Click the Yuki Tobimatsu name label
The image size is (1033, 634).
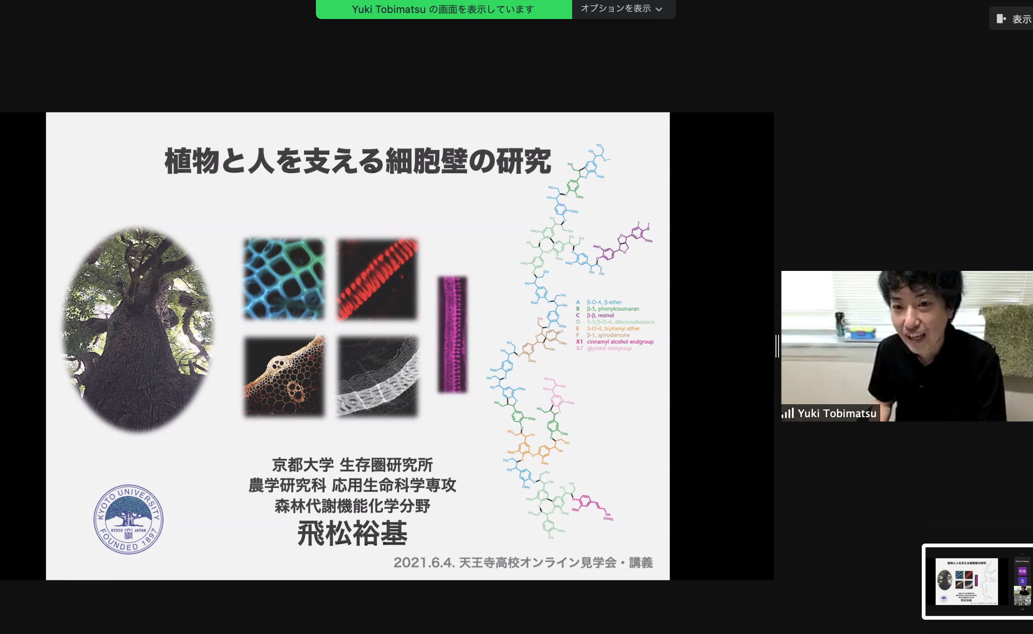tap(837, 413)
